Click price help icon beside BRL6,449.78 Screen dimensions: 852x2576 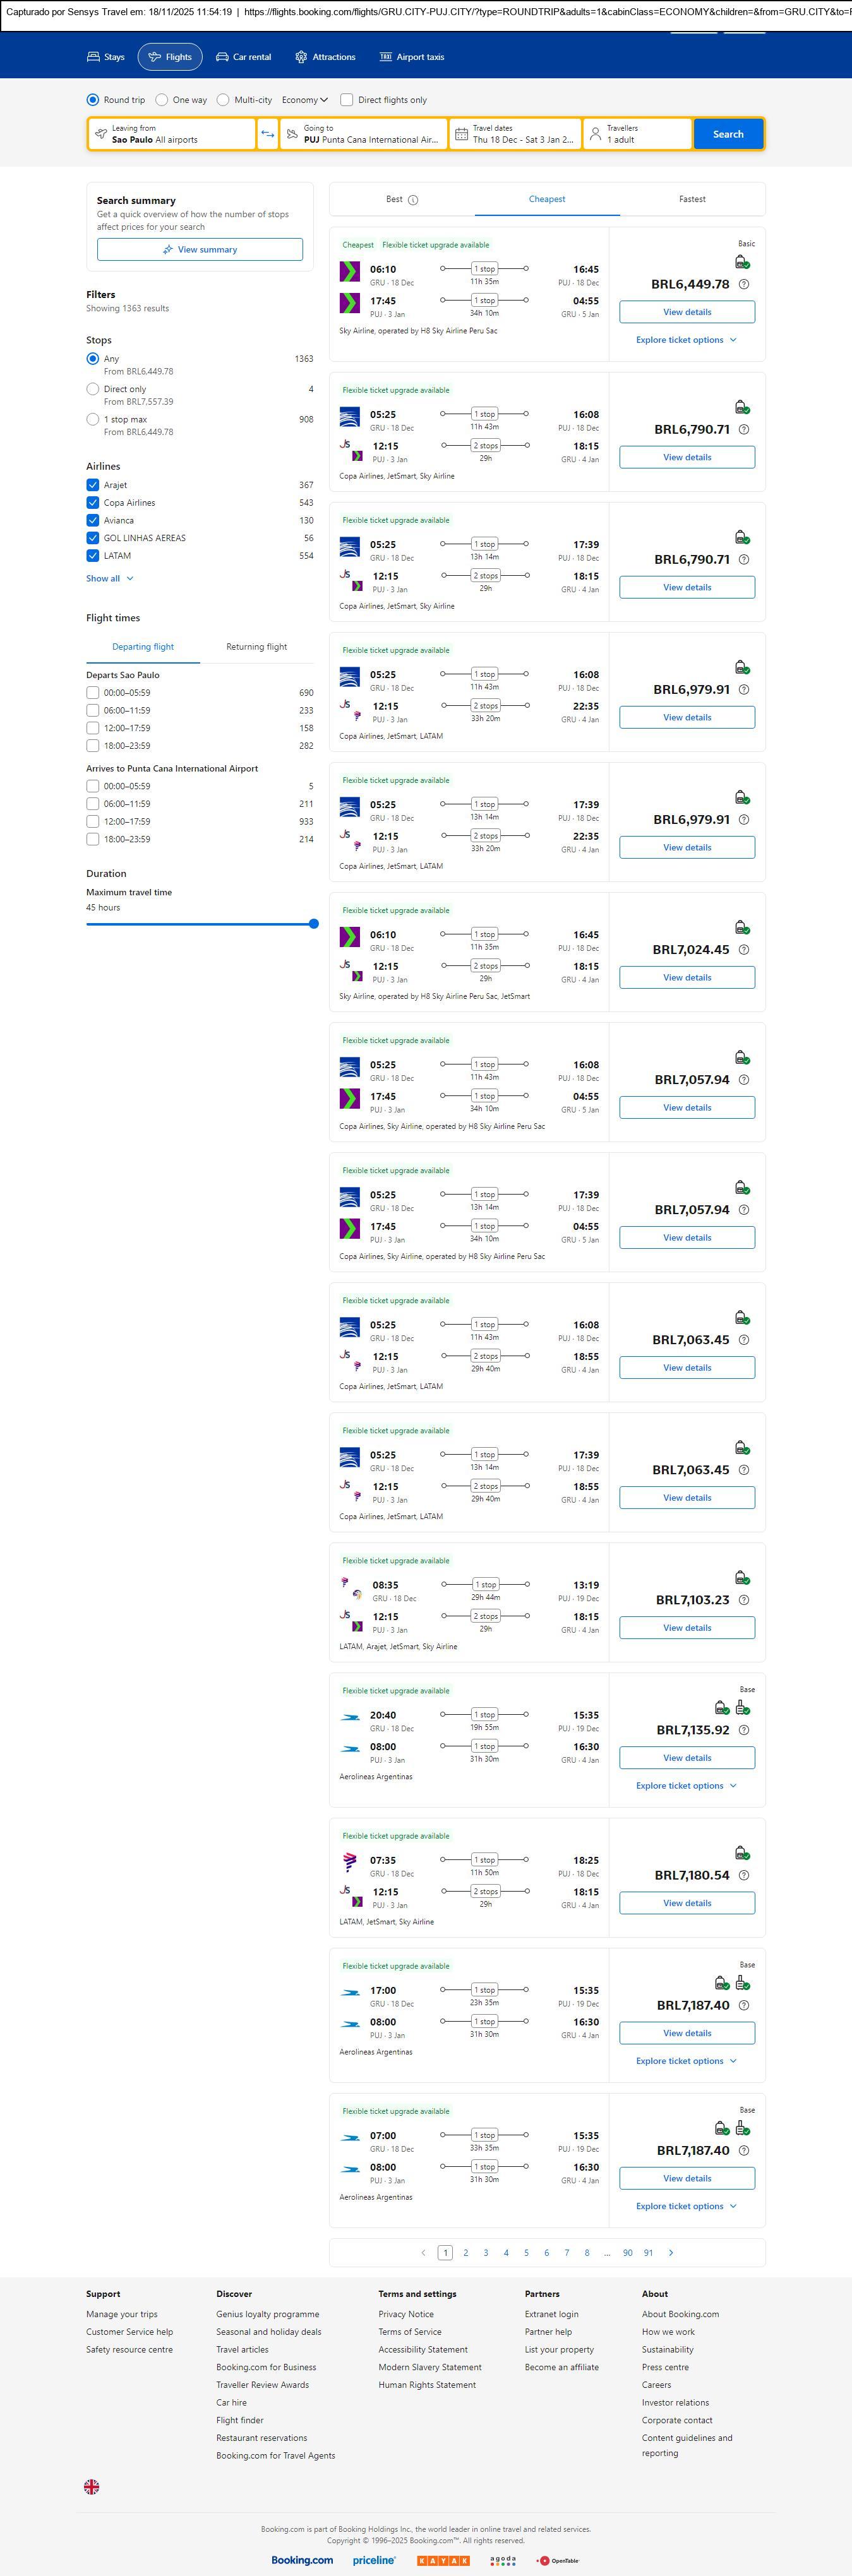click(x=743, y=284)
